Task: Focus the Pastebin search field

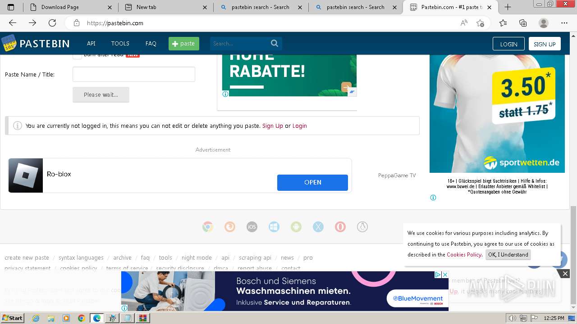Action: (239, 43)
